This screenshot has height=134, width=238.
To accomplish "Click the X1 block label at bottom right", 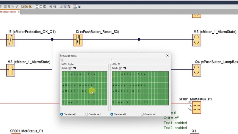I will 194,131.
